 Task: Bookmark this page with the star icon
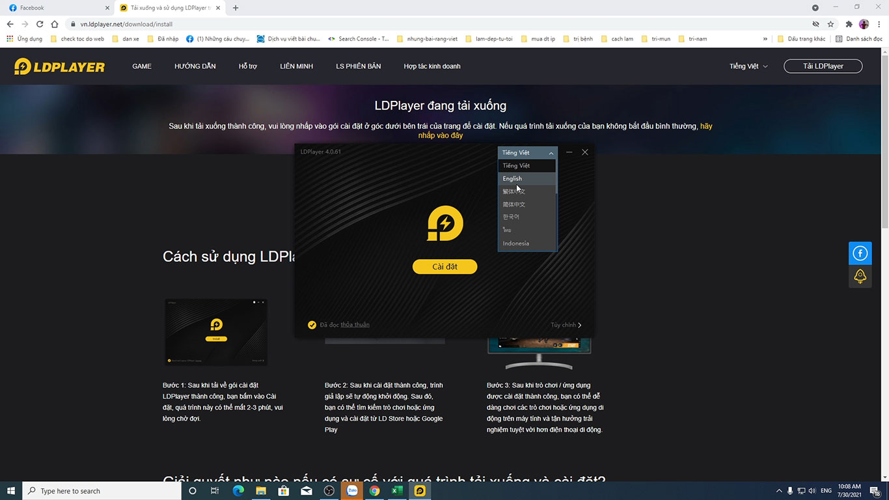pyautogui.click(x=830, y=24)
